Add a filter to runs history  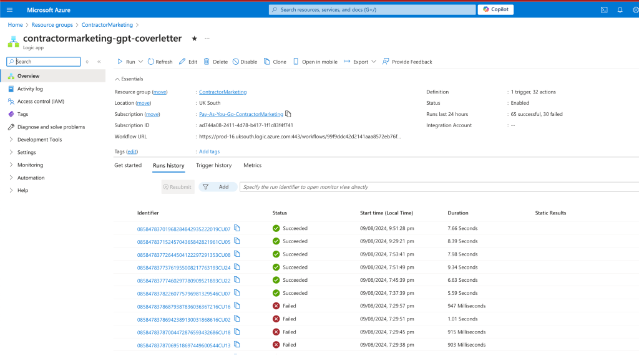click(217, 187)
